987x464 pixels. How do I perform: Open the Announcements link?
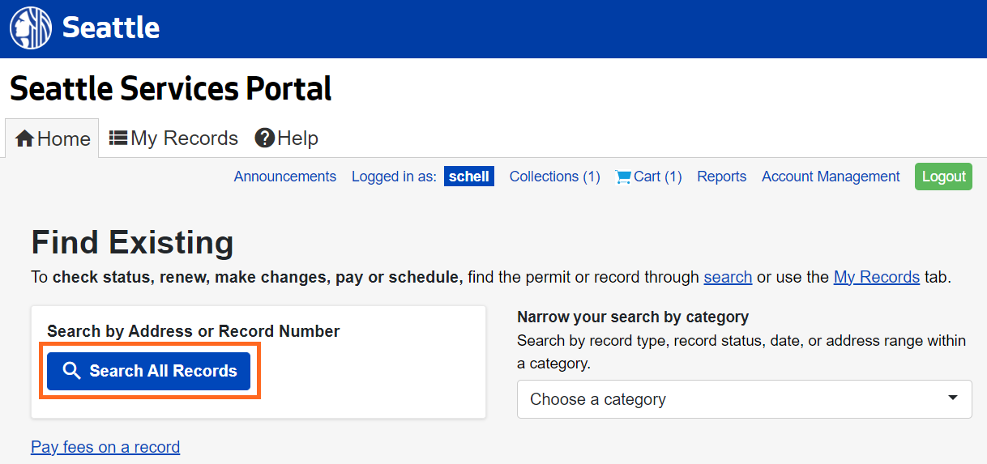[x=285, y=177]
